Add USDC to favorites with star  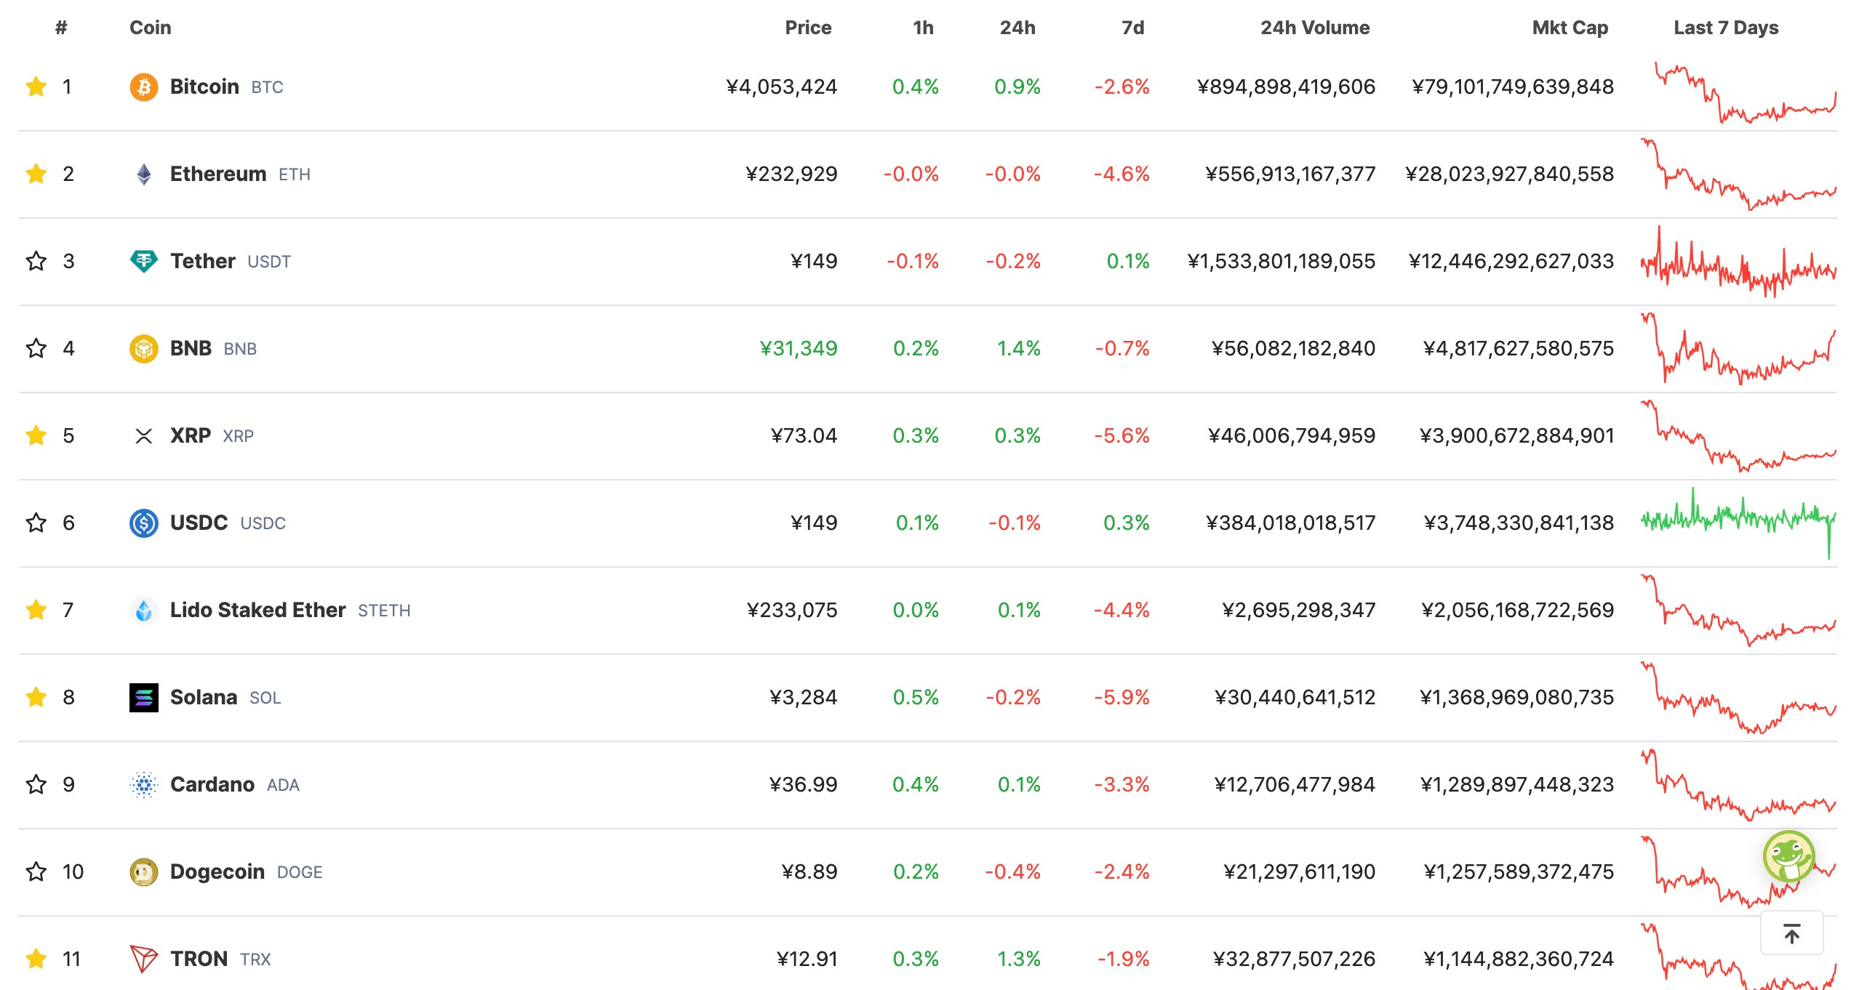[x=36, y=523]
